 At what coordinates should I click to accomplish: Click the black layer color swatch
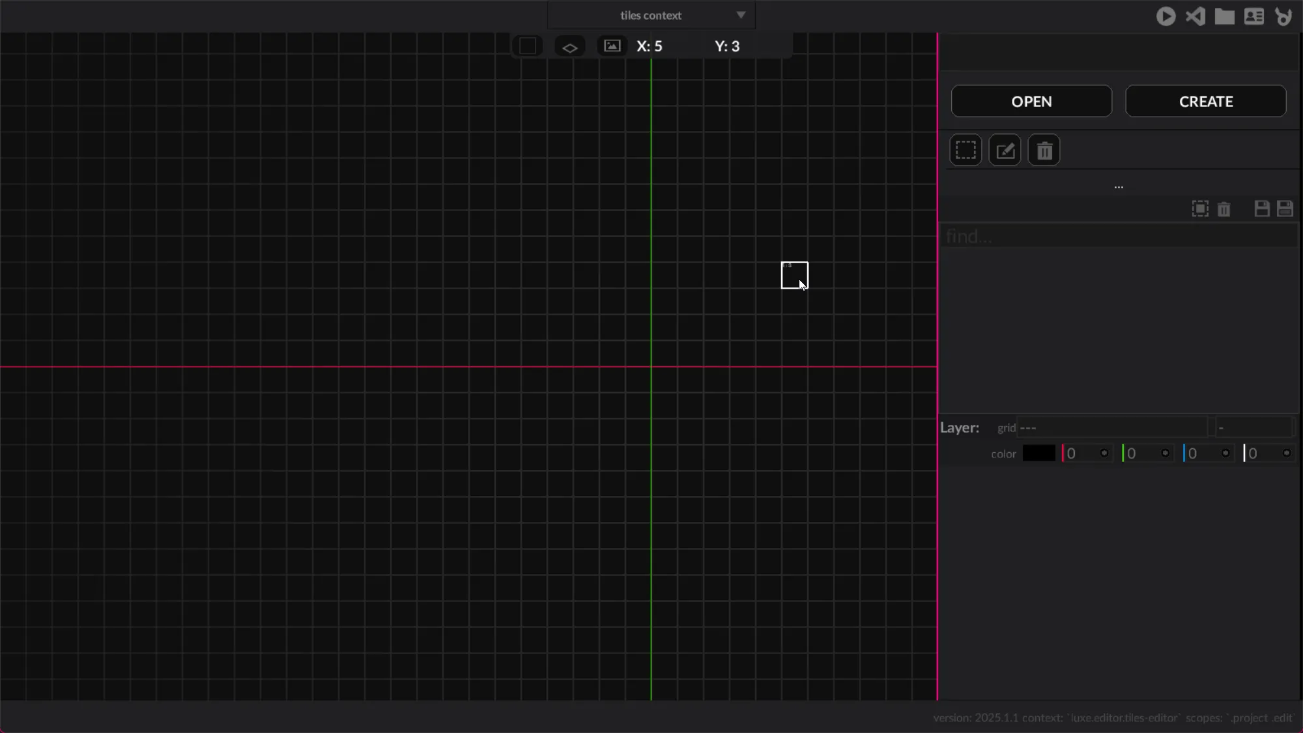pyautogui.click(x=1038, y=453)
